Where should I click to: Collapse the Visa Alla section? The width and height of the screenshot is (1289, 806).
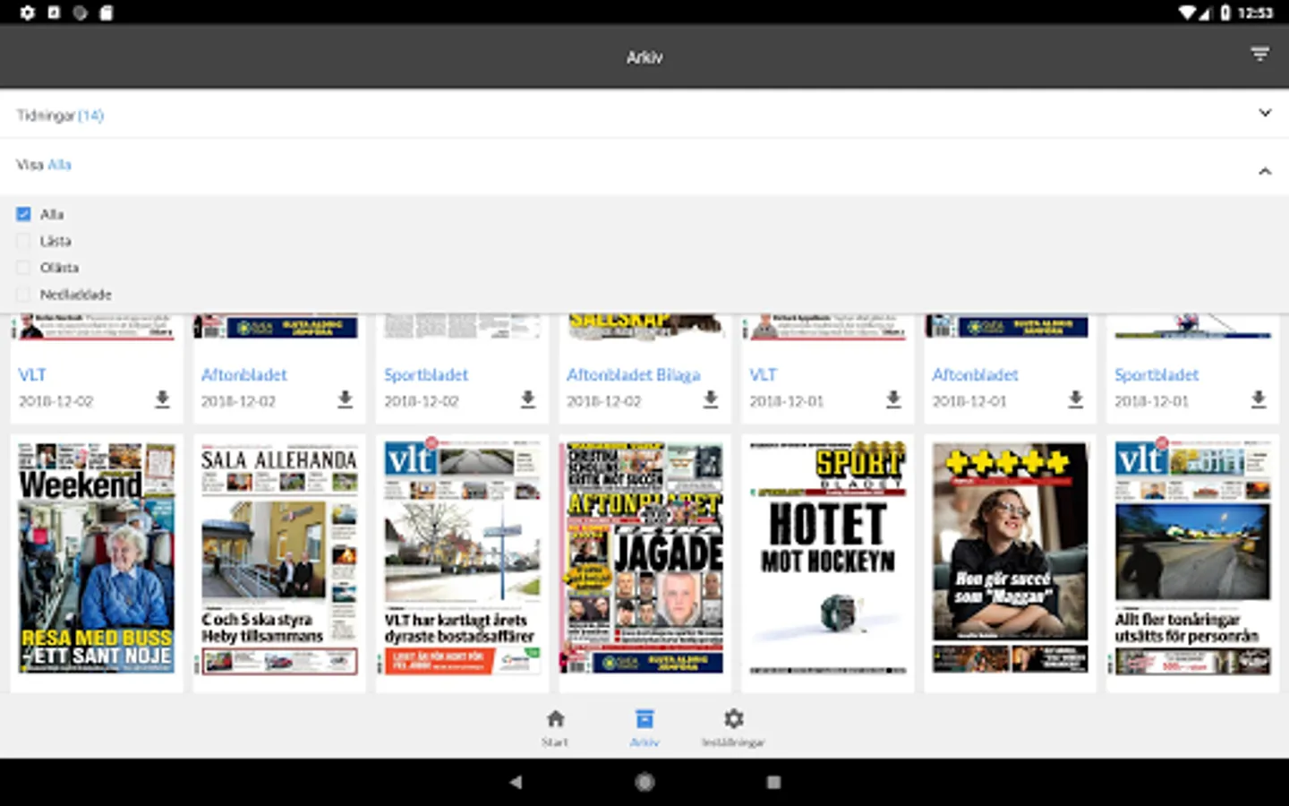coord(1265,170)
